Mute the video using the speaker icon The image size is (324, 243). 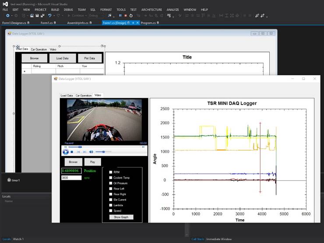[x=92, y=152]
